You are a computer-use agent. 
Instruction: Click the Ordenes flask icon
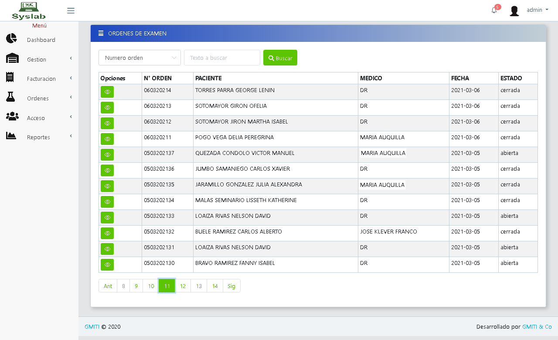tap(10, 97)
